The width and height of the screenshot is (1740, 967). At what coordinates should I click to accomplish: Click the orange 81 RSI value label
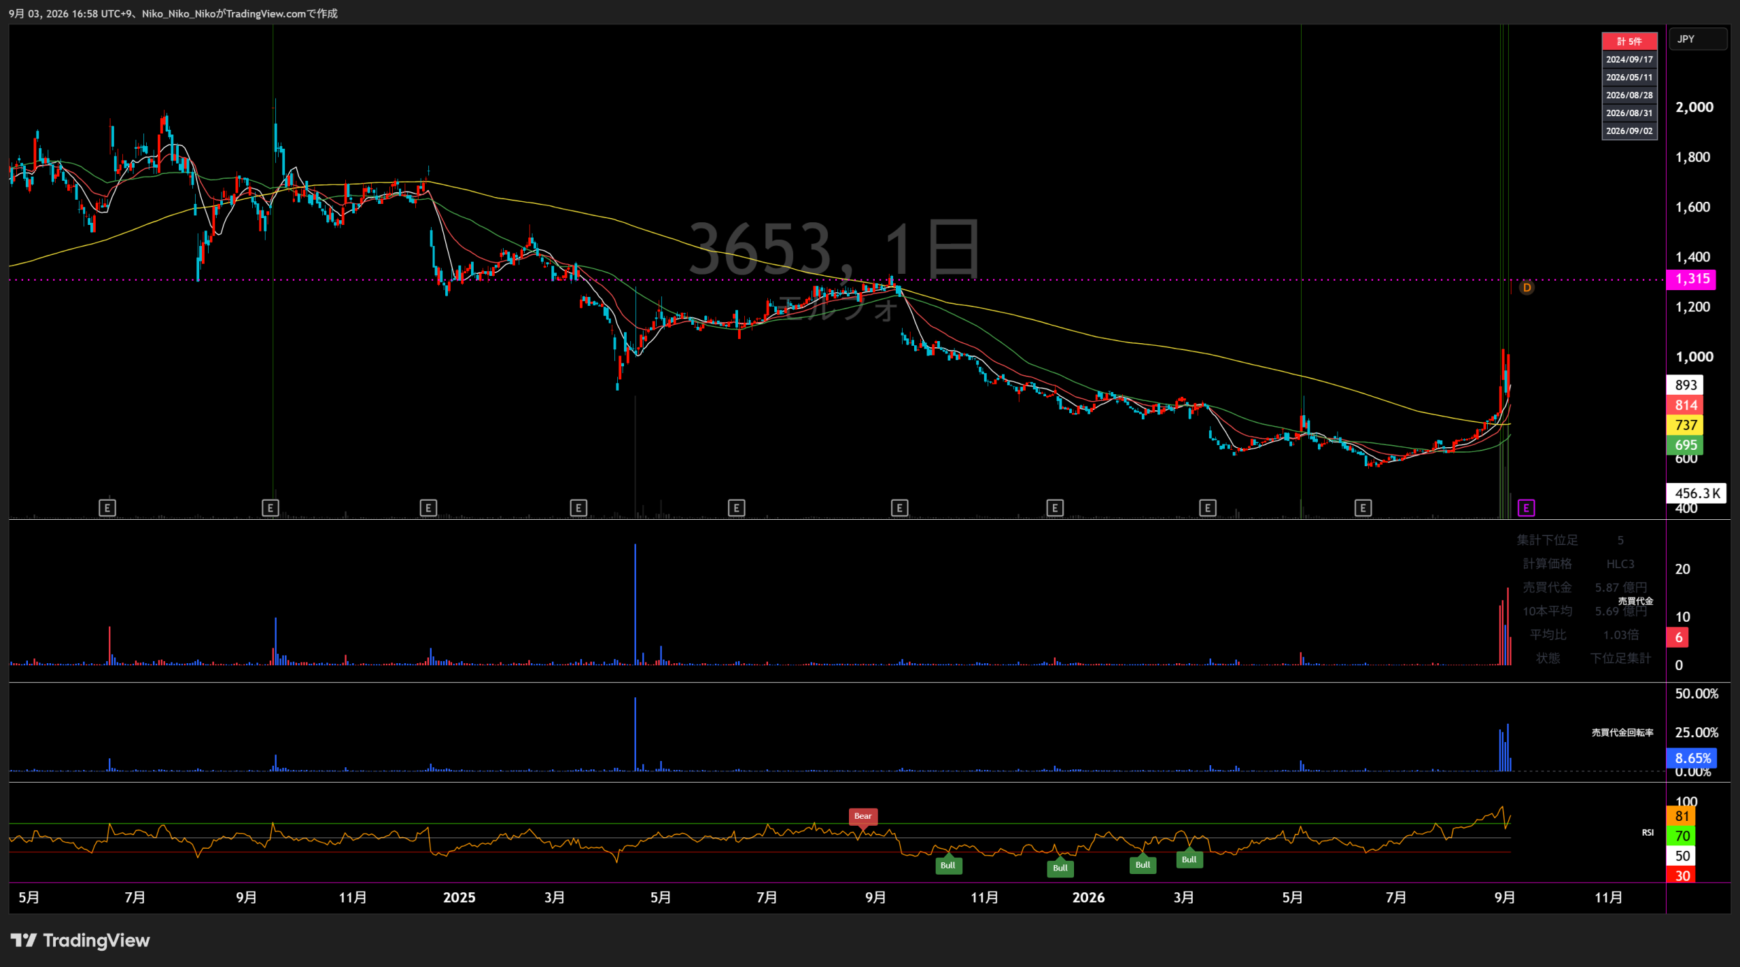[x=1682, y=816]
